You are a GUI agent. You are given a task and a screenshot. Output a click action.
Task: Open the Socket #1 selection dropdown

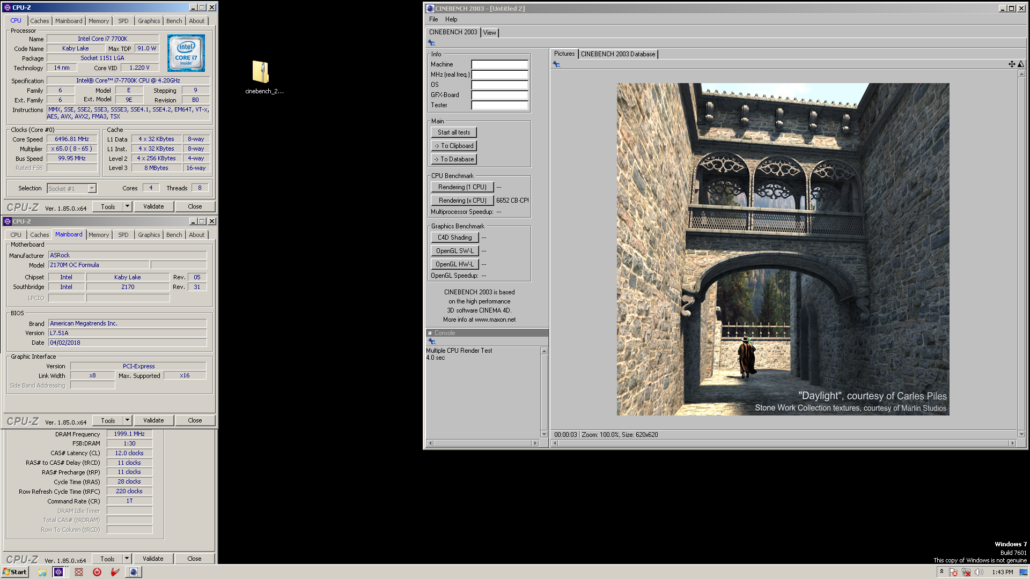pos(92,188)
